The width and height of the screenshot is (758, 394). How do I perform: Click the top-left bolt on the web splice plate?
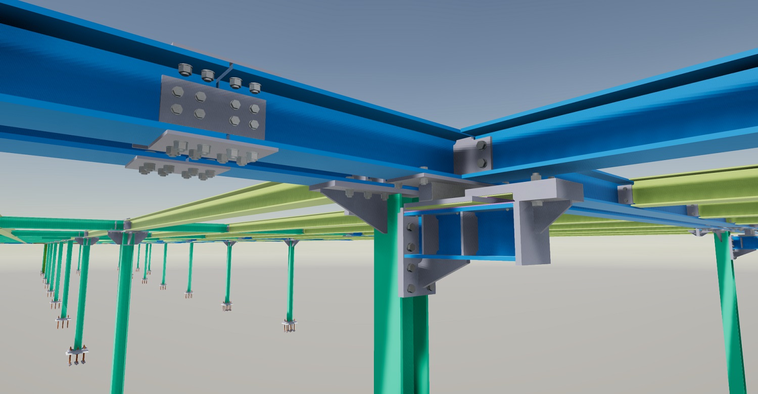click(177, 91)
